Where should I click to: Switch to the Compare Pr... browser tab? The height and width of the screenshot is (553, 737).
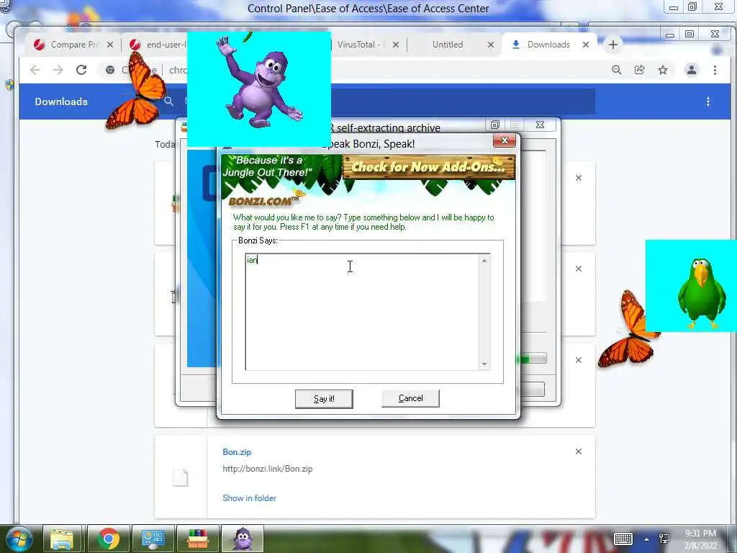point(73,45)
